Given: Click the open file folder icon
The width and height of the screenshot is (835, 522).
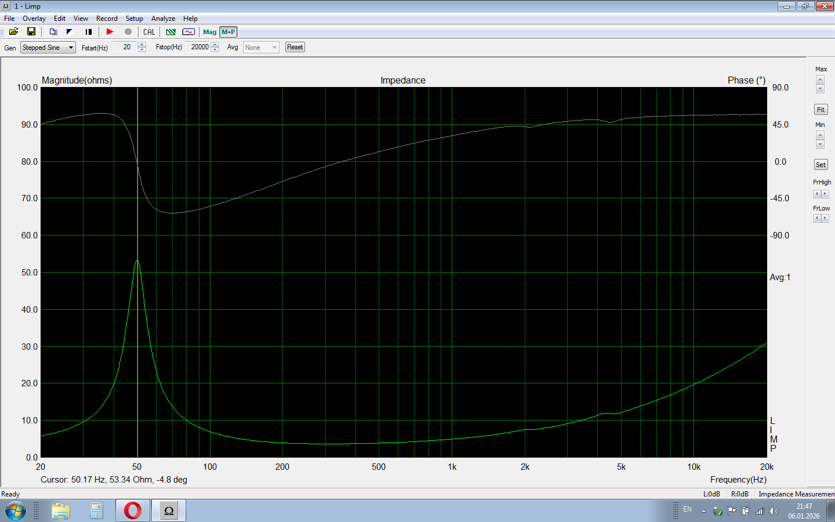Looking at the screenshot, I should click(x=13, y=32).
